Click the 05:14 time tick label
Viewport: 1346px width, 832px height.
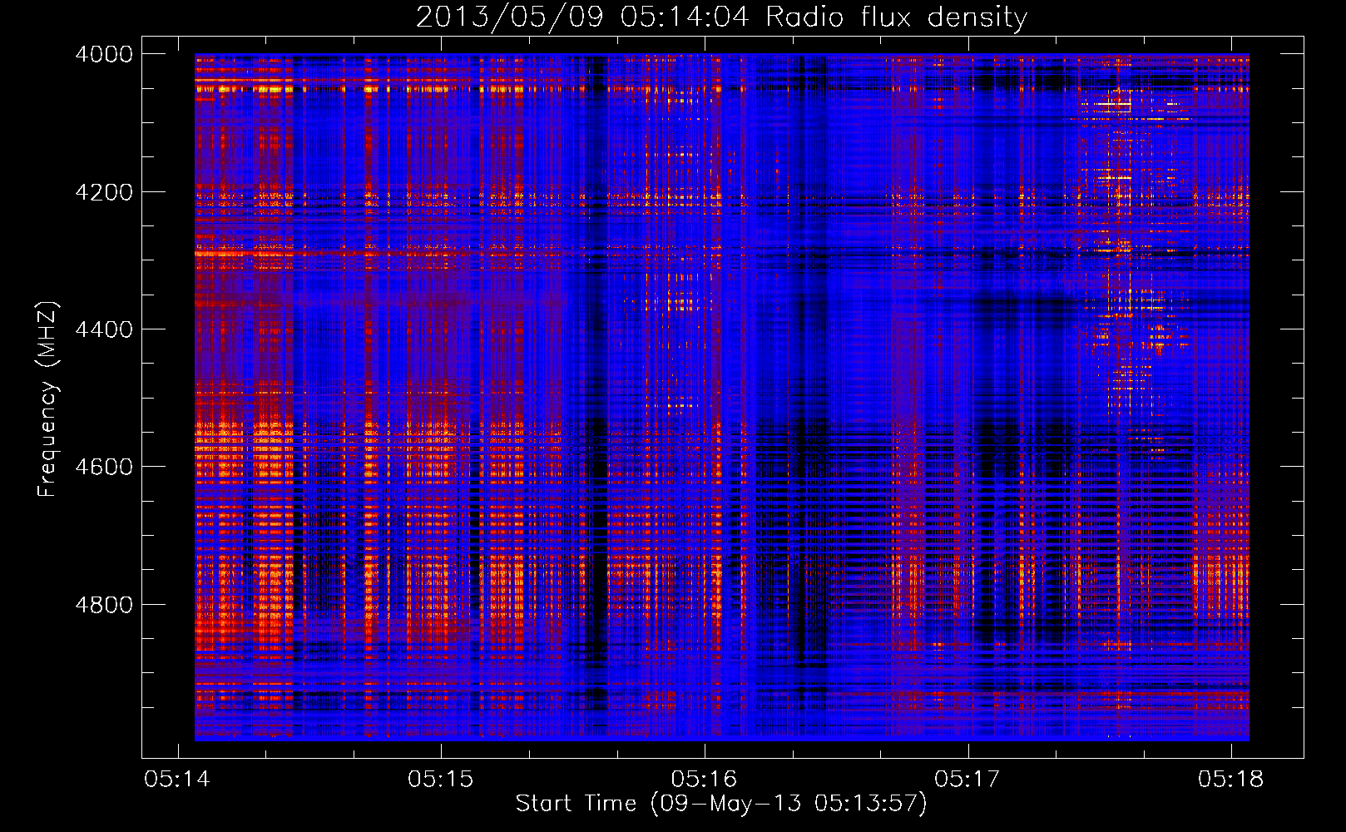[177, 780]
